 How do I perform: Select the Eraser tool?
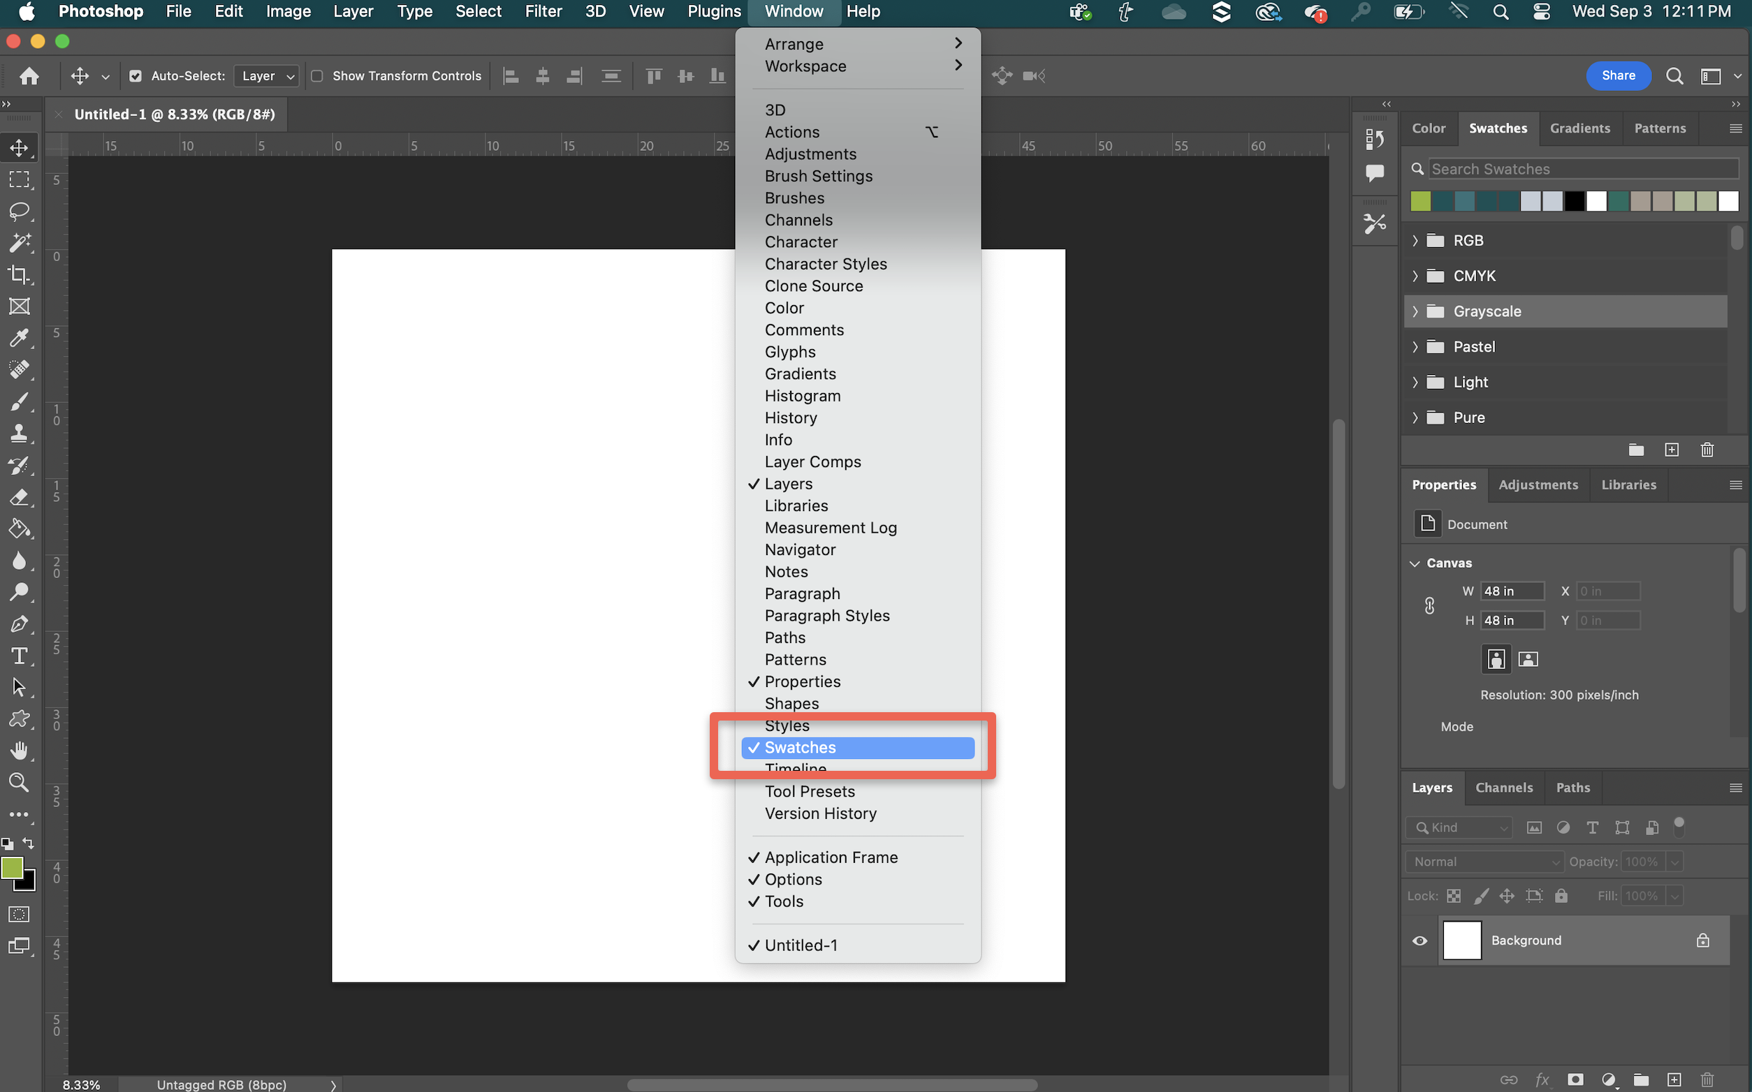[20, 497]
